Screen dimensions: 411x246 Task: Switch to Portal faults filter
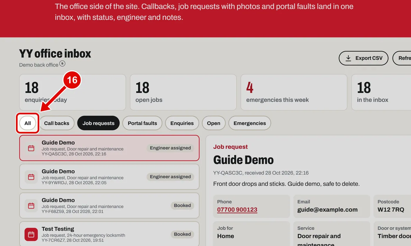[x=142, y=123]
